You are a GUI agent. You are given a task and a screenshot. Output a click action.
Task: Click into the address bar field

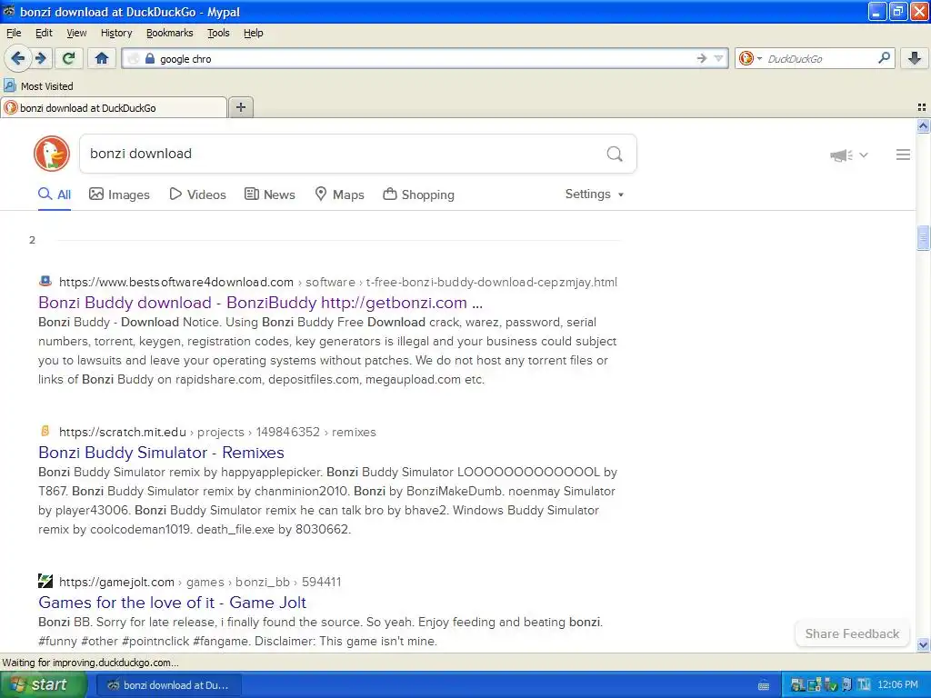coord(425,58)
